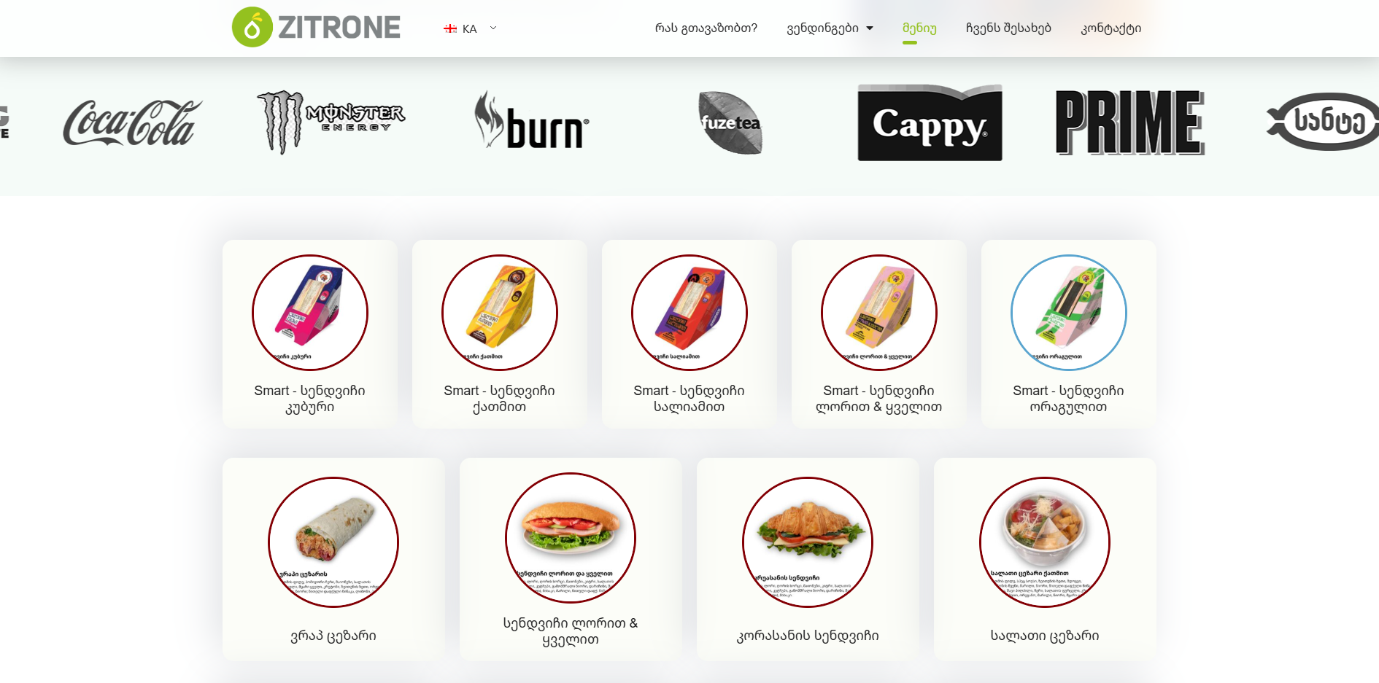Click the Georgian flag language icon
1379x683 pixels.
click(450, 29)
